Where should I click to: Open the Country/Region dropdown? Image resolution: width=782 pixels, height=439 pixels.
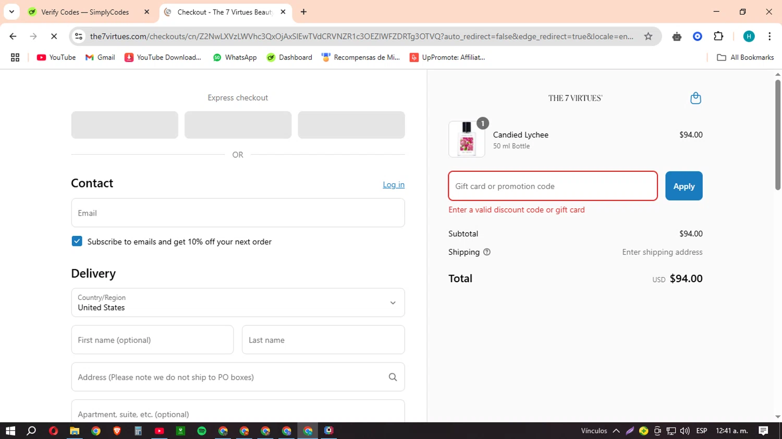(238, 303)
